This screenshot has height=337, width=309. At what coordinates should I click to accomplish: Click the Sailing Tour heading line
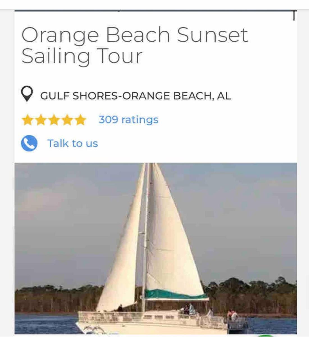(82, 56)
